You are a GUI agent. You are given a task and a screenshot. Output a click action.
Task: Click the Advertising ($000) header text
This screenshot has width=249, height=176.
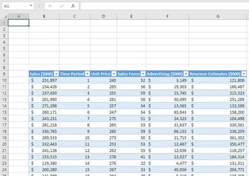point(164,74)
